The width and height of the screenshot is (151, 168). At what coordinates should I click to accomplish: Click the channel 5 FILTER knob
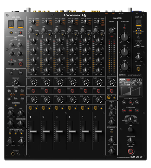pyautogui.click(x=85, y=82)
